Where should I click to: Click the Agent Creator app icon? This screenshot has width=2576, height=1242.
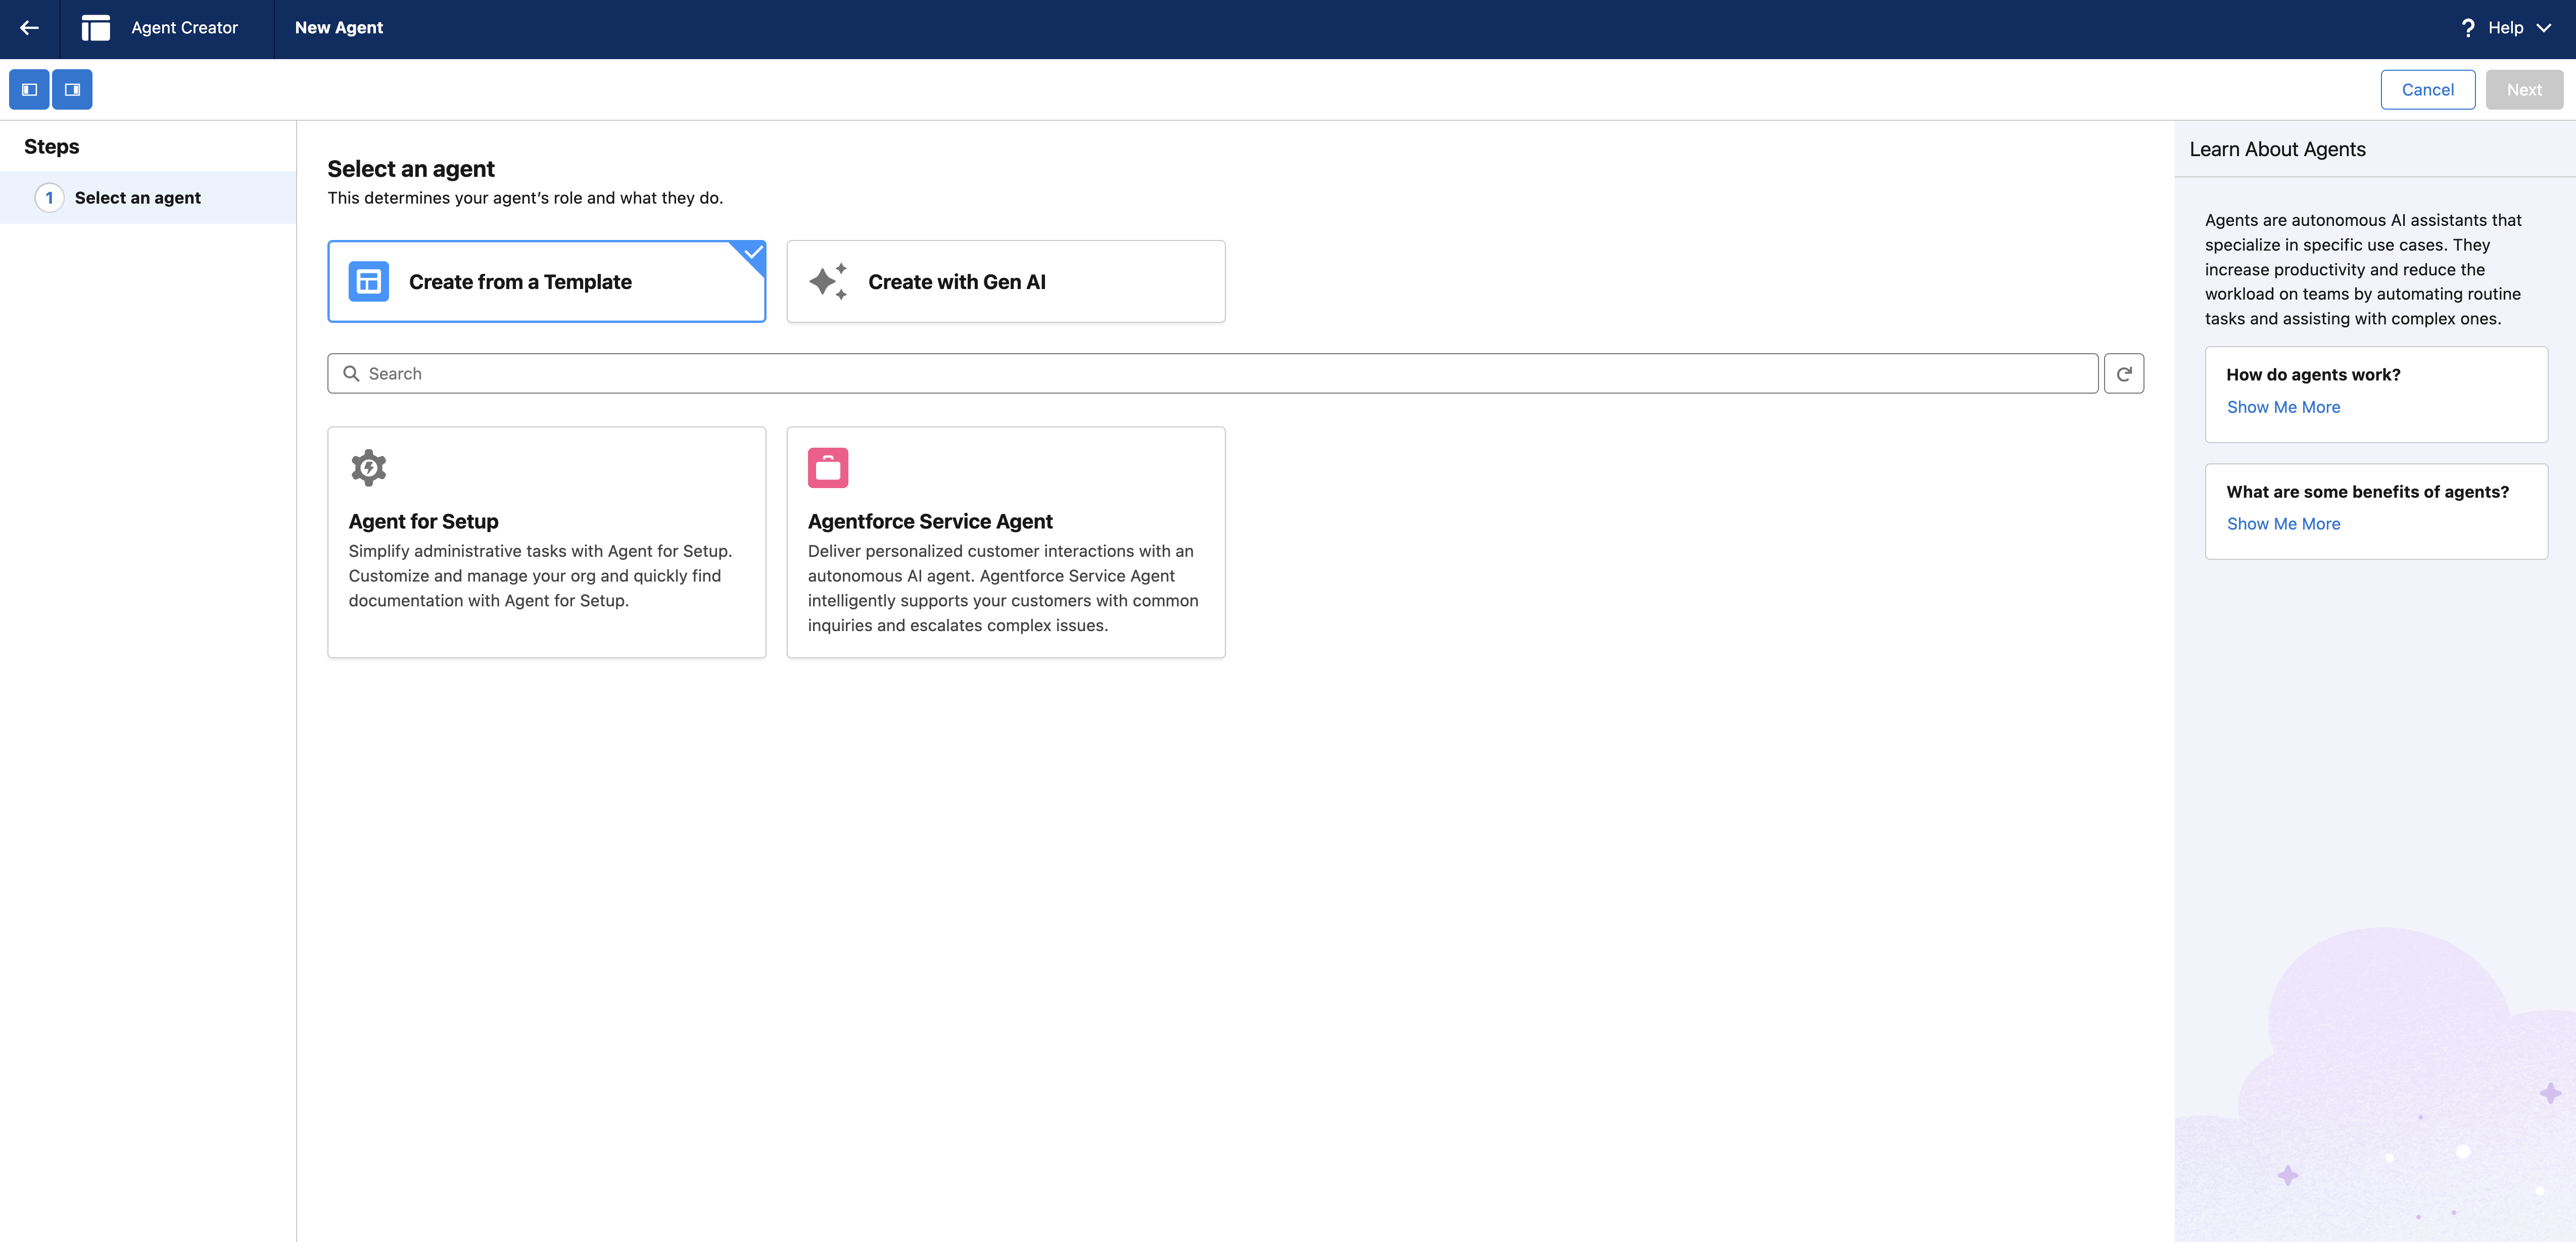[96, 28]
